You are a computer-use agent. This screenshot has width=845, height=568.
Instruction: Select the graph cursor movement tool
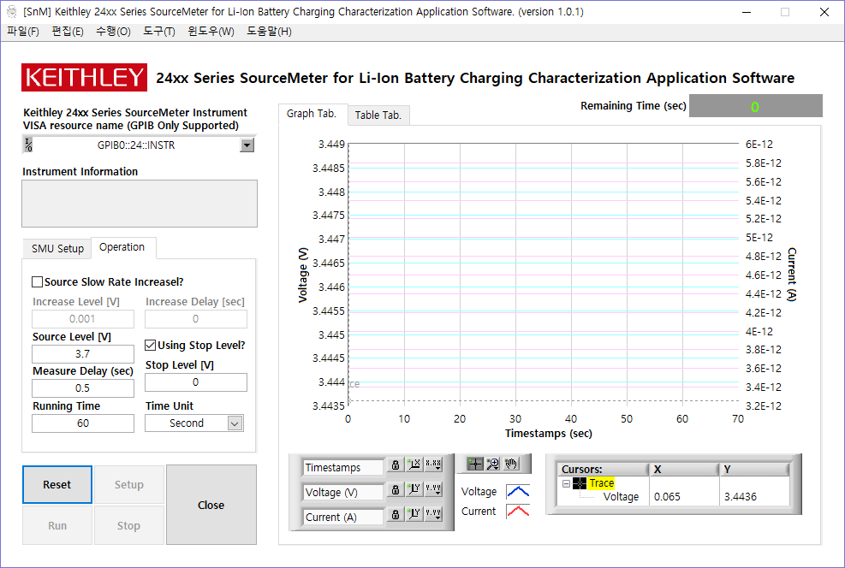coord(475,464)
